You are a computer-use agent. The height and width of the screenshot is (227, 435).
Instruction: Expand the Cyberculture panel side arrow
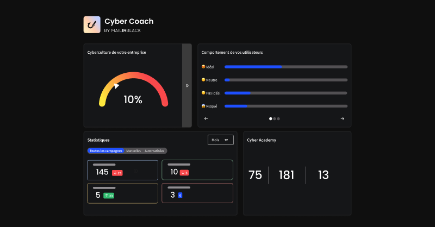pos(187,85)
